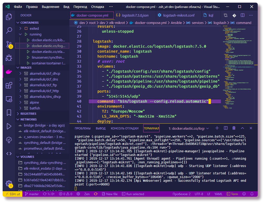The height and width of the screenshot is (202, 263).
Task: Open the Файл menu
Action: (x=18, y=7)
